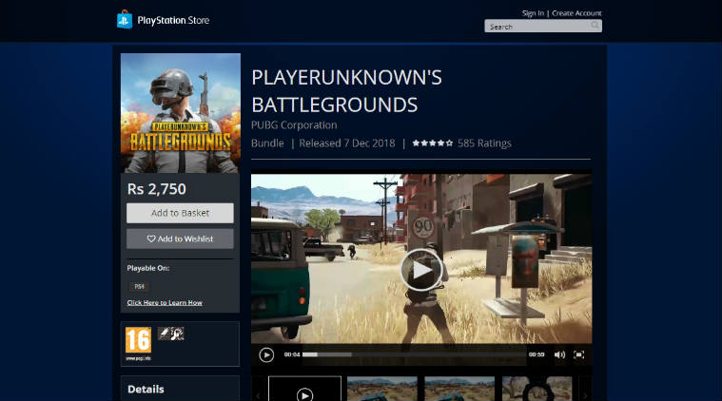The image size is (722, 401).
Task: Click the Search input field
Action: pyautogui.click(x=536, y=27)
